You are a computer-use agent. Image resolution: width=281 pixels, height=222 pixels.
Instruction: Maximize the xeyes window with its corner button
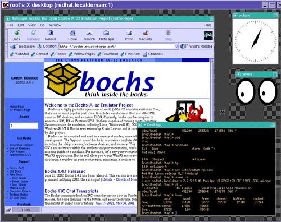274,75
